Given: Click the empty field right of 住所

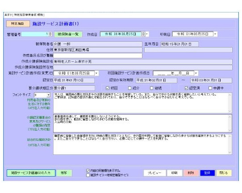Looking at the screenshot, I should tap(188, 50).
